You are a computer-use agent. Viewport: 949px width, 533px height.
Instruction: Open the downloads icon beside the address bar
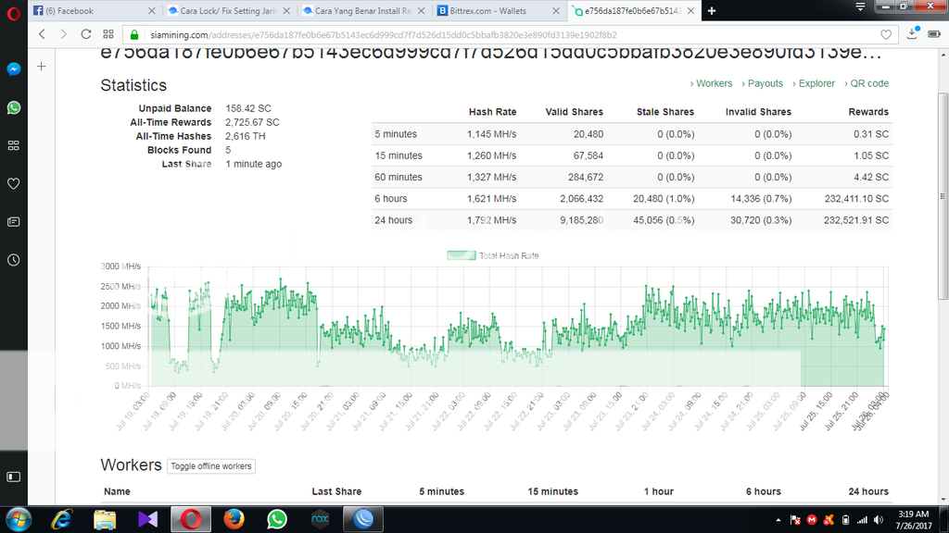click(x=913, y=34)
